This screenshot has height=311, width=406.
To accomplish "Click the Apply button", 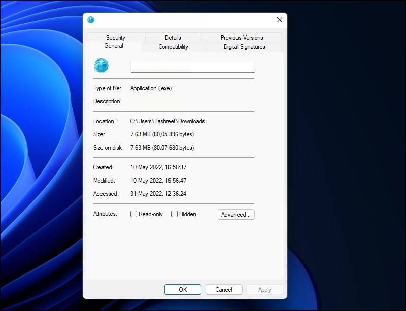I will (x=264, y=289).
